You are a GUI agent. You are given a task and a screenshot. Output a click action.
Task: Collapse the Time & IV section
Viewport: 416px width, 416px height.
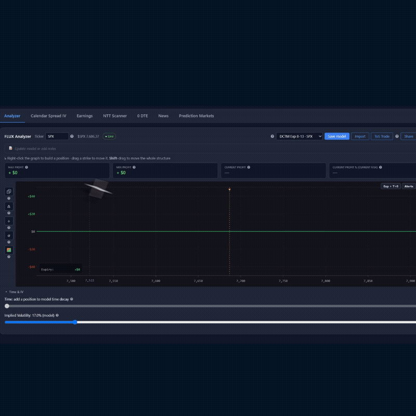[15, 292]
